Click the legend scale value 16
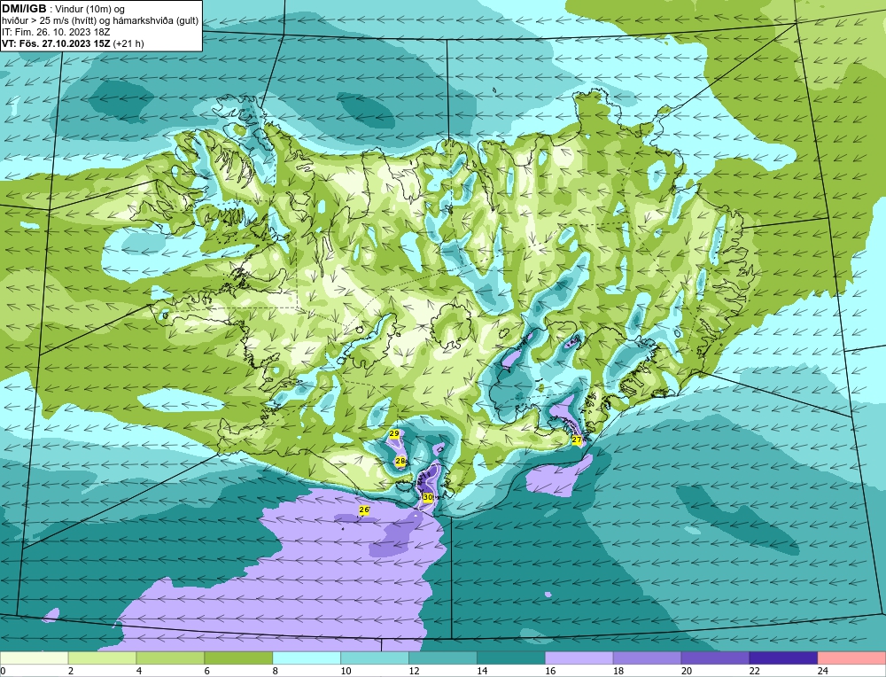886x677 pixels. (x=550, y=671)
